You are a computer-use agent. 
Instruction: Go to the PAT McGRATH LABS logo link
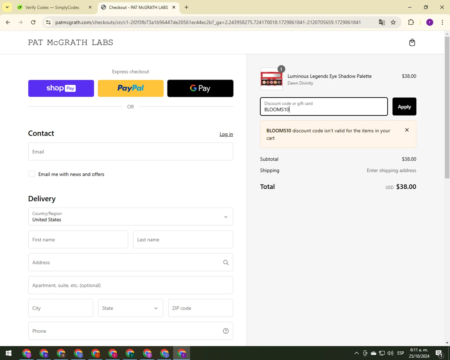click(70, 42)
